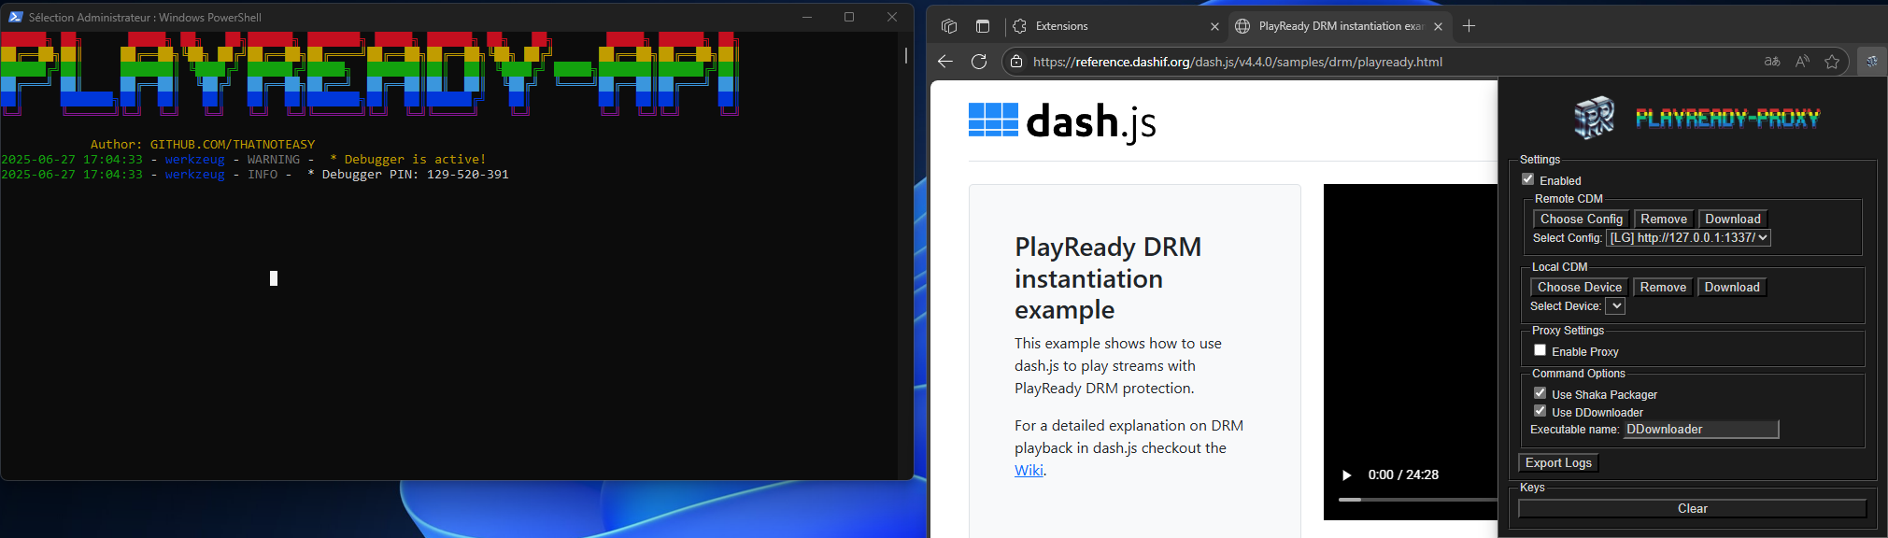Refresh the page with the reload icon
This screenshot has width=1888, height=538.
[x=979, y=62]
